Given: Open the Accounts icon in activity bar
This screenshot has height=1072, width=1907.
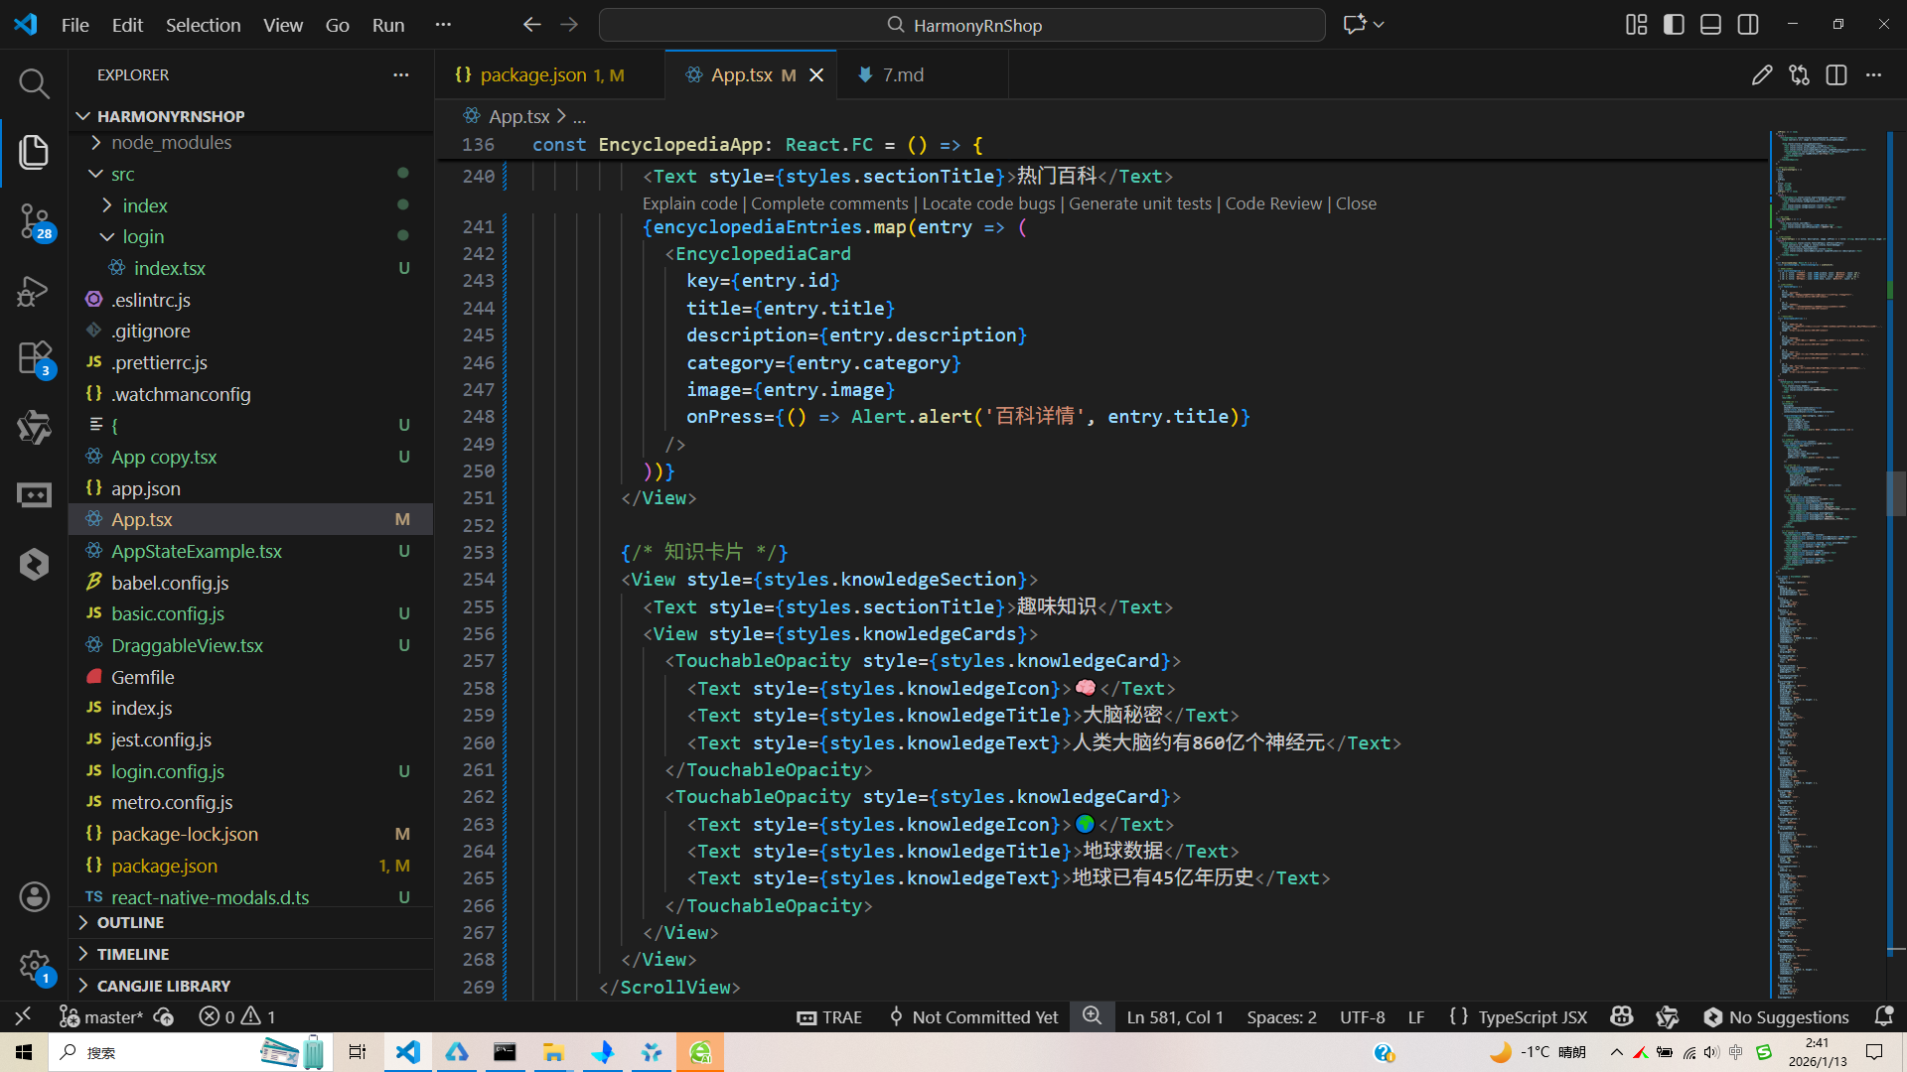Looking at the screenshot, I should coord(34,897).
